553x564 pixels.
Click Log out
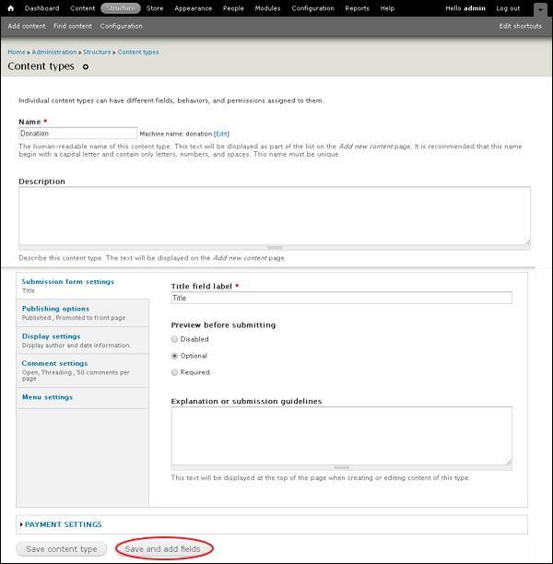[508, 8]
